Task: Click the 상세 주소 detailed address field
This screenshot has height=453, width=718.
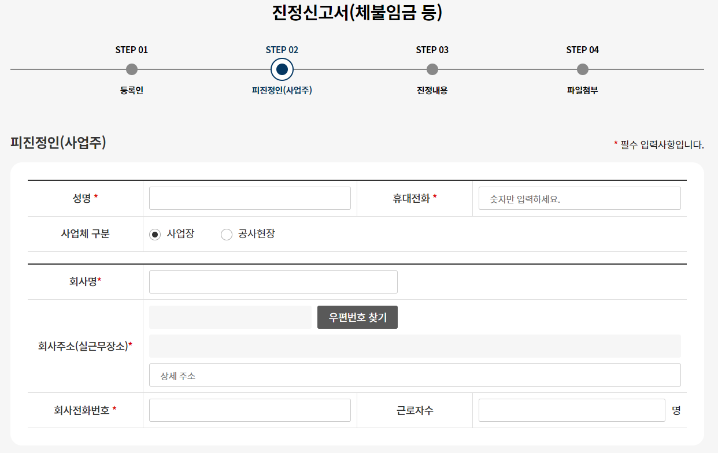Action: coord(414,375)
